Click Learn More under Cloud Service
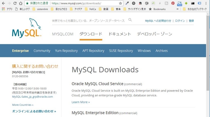This screenshot has width=210, height=117. tap(81, 102)
